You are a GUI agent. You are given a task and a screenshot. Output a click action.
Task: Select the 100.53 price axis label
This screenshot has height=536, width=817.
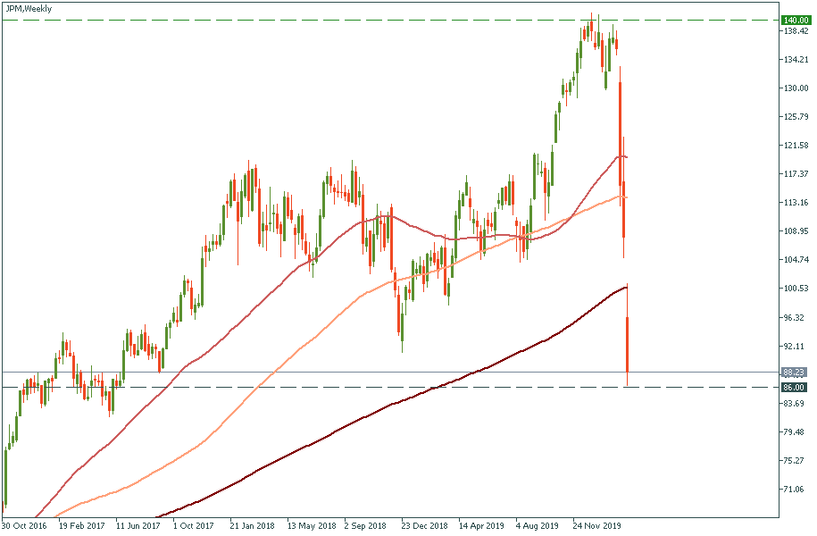point(794,289)
